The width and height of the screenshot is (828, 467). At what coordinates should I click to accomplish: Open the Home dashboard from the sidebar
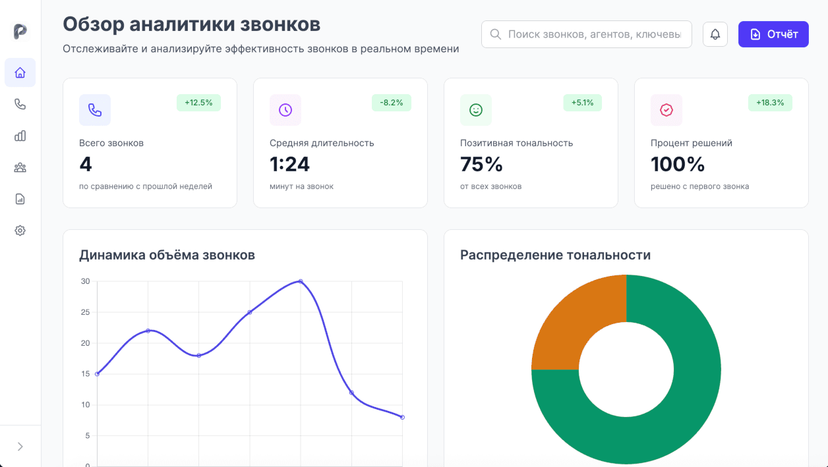click(x=20, y=72)
